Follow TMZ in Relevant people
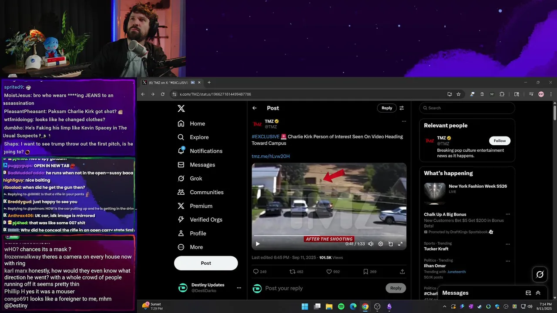This screenshot has height=313, width=557. coord(500,141)
